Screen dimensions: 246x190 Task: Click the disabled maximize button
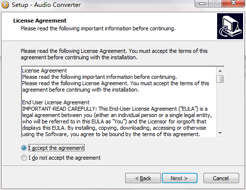215,3
